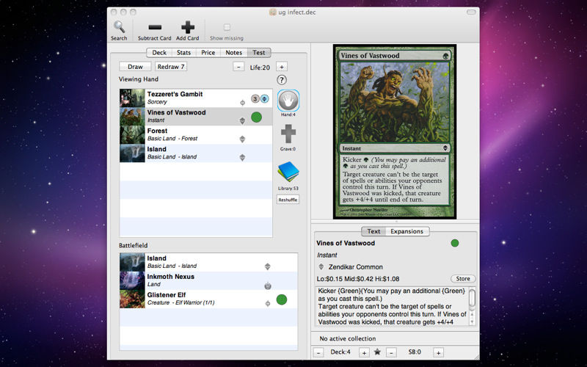The image size is (587, 367).
Task: Click Inkmoth Nexus card thumbnail
Action: [132, 281]
